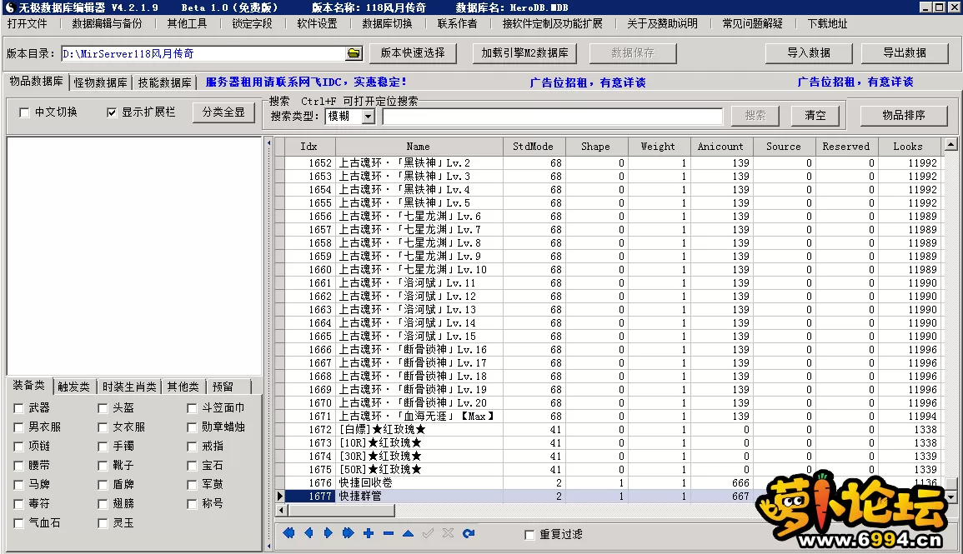Click the cancel edit X icon
The height and width of the screenshot is (554, 963).
[449, 533]
